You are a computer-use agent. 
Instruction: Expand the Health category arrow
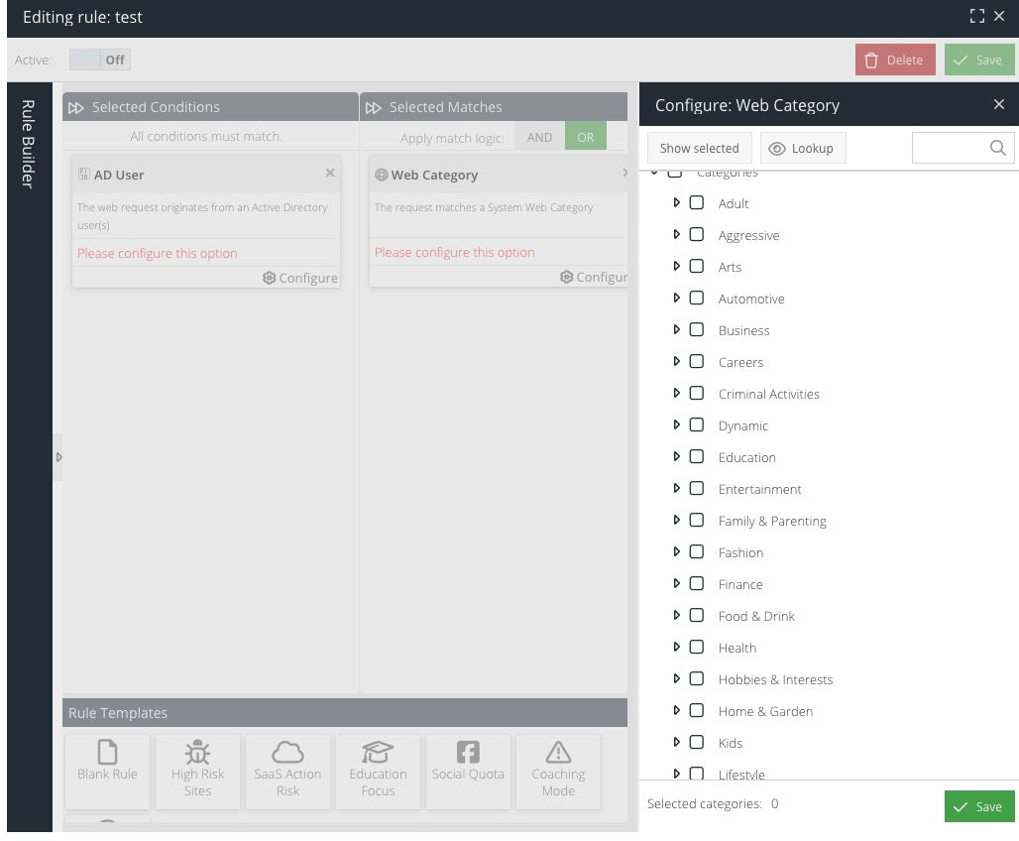[677, 648]
